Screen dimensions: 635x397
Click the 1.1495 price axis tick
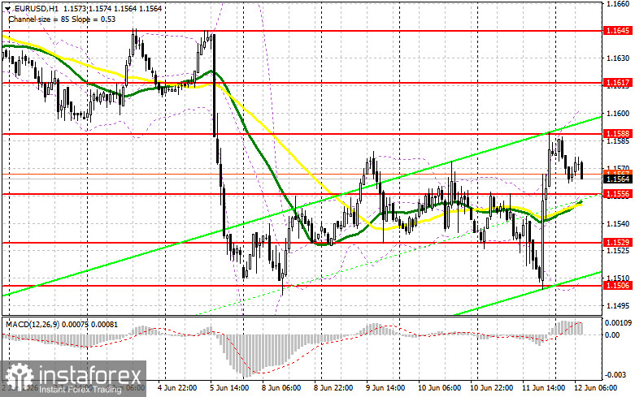pos(618,305)
